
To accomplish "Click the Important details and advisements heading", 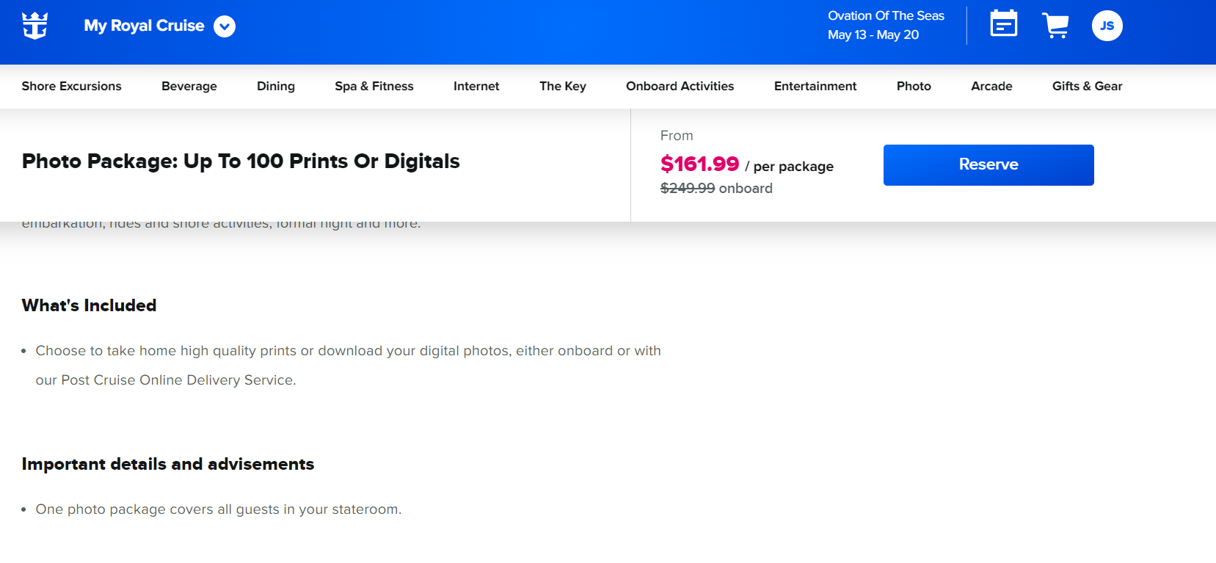I will pyautogui.click(x=168, y=464).
